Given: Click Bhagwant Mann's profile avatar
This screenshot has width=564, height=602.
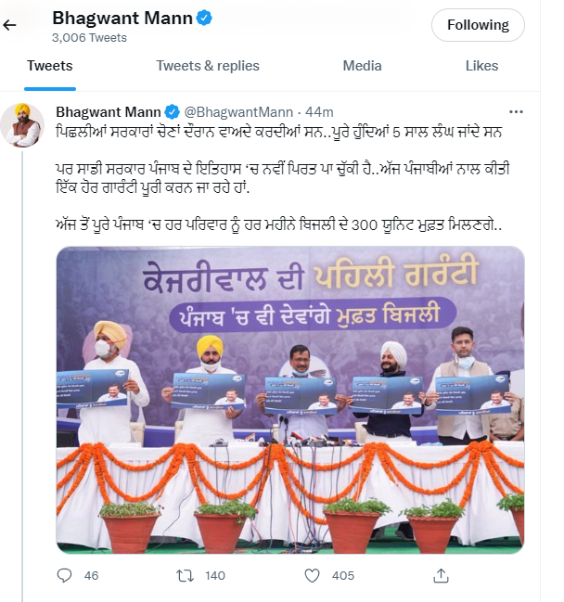Looking at the screenshot, I should click(x=22, y=125).
